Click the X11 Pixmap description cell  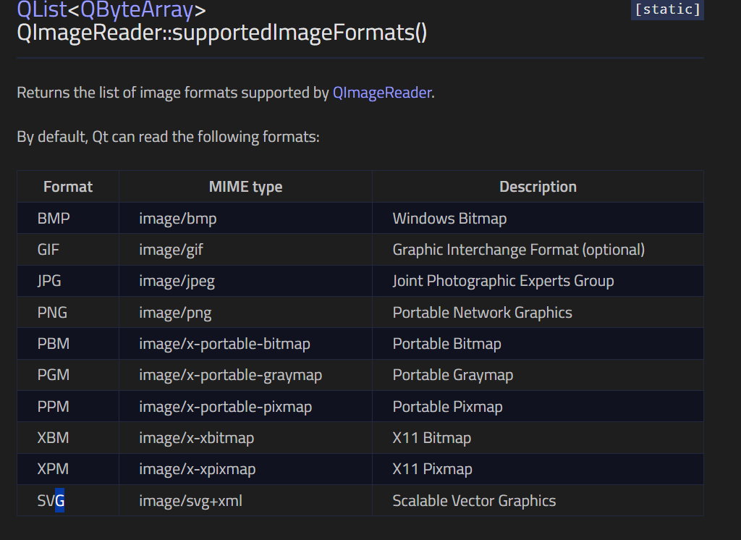coord(432,469)
